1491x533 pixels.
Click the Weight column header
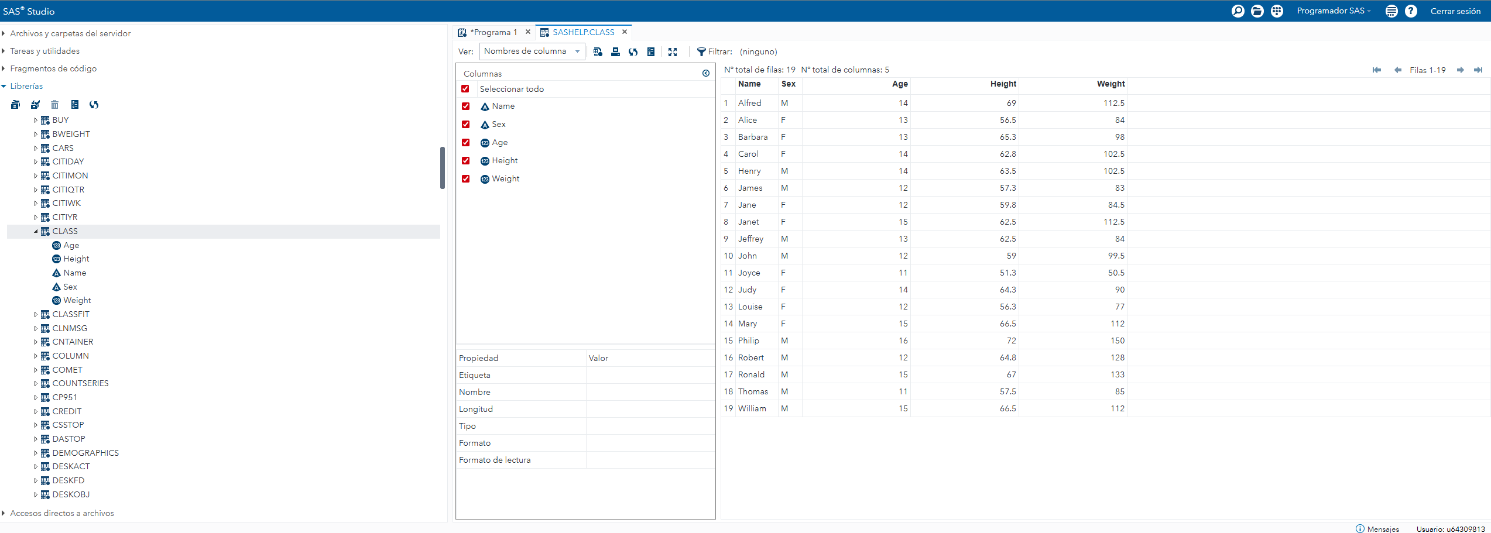tap(1110, 84)
